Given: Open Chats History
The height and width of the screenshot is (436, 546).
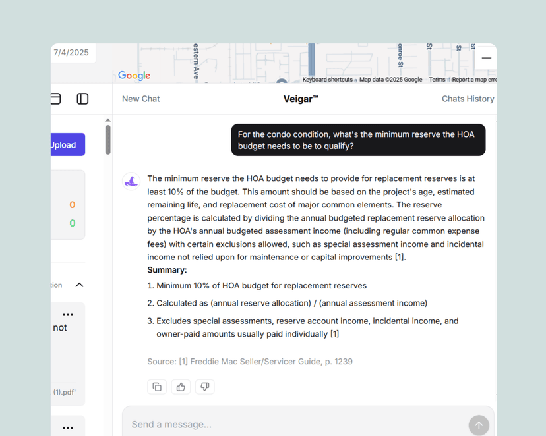Looking at the screenshot, I should 468,99.
